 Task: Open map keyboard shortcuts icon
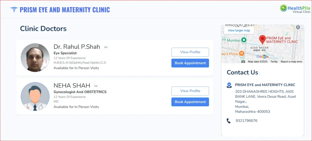(243, 61)
